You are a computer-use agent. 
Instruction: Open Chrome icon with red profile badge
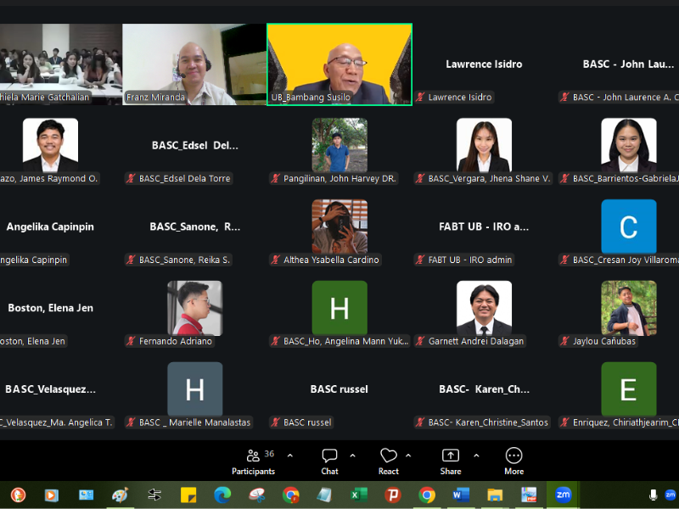(290, 495)
